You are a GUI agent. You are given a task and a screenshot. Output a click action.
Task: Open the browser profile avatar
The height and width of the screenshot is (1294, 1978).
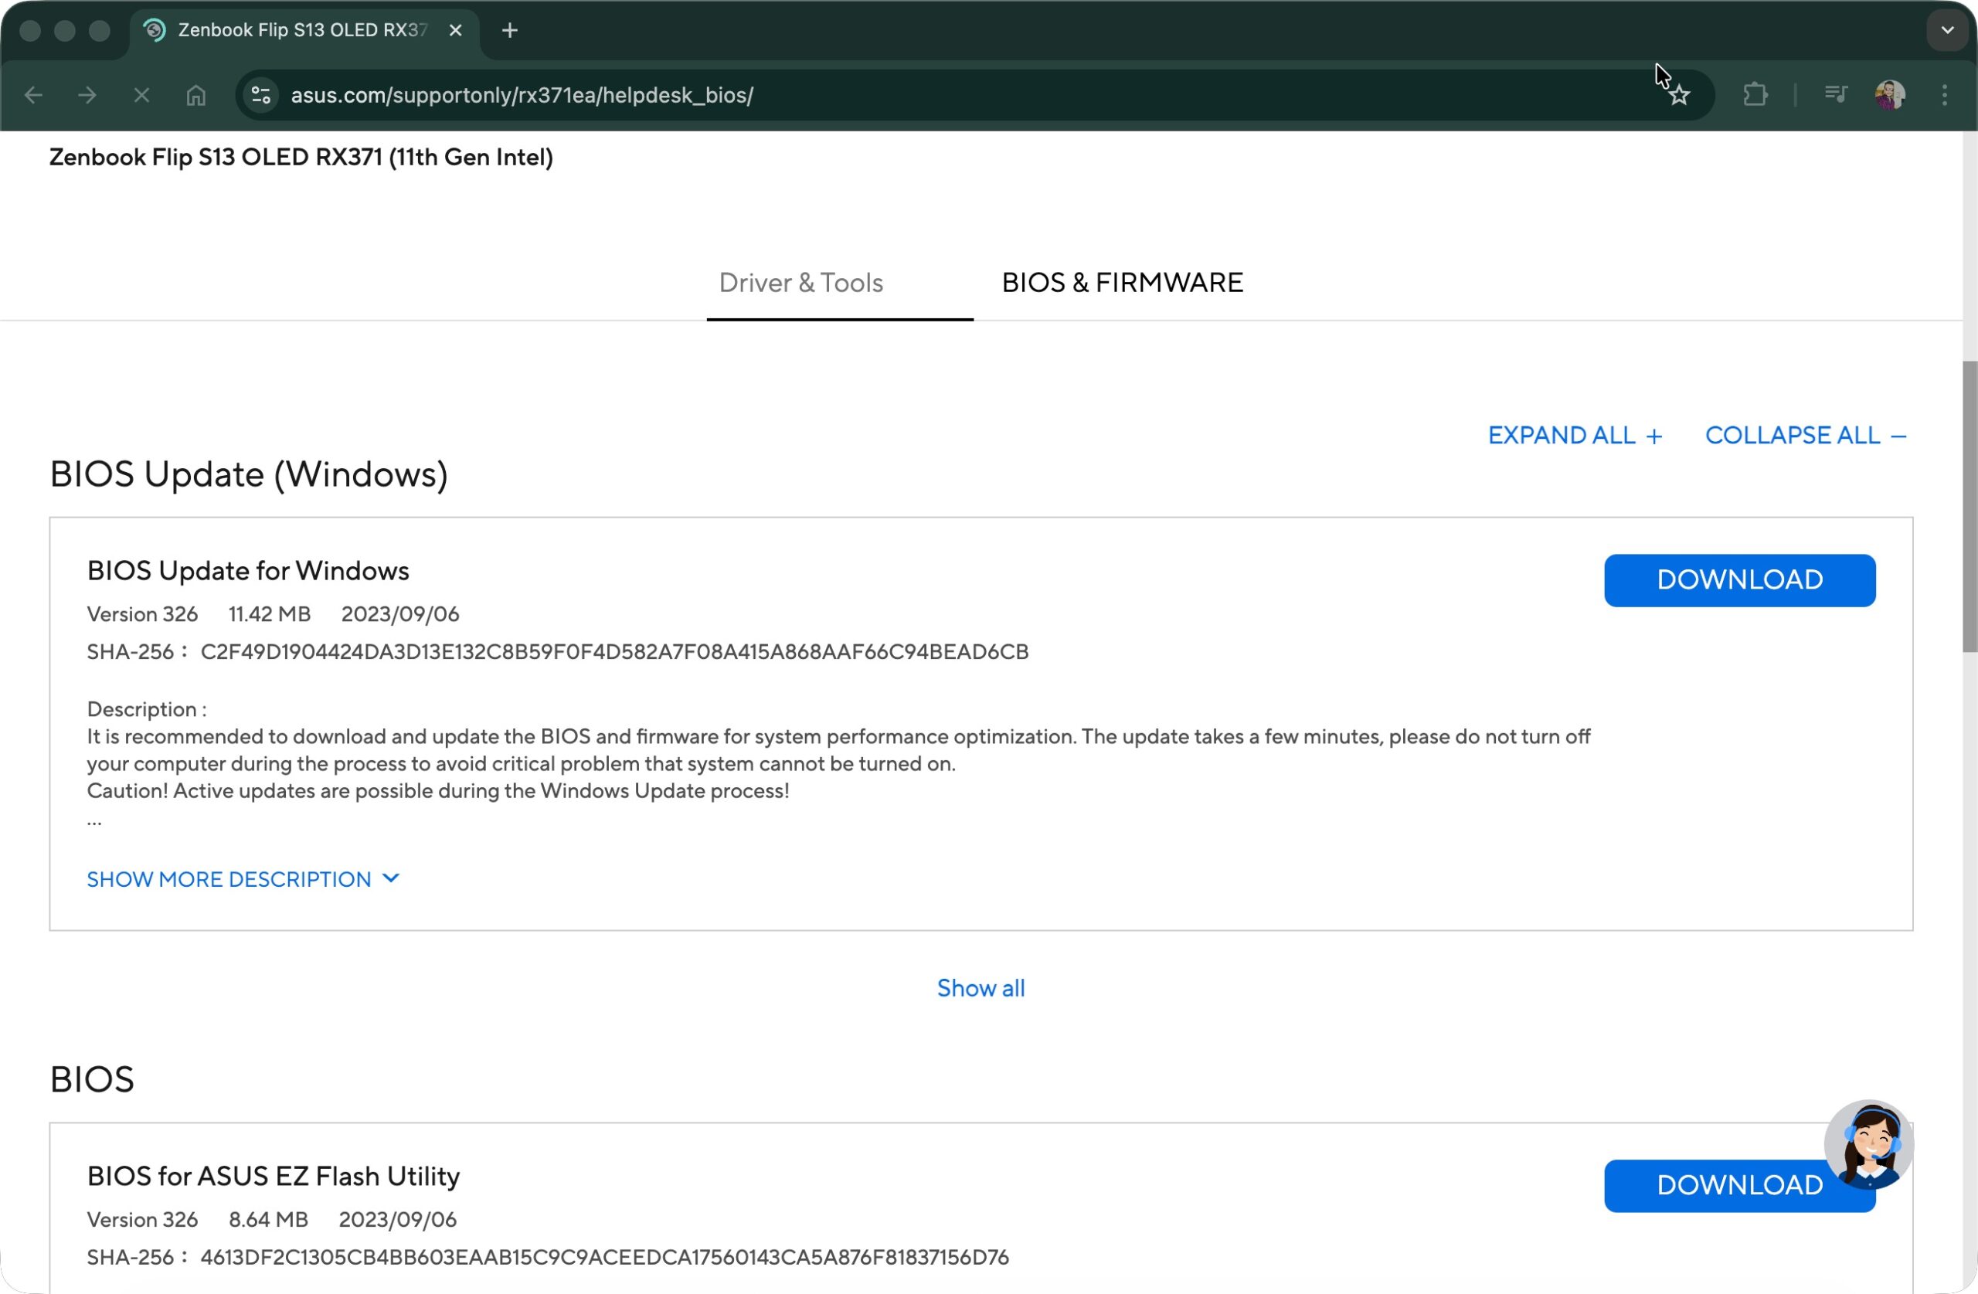tap(1889, 95)
